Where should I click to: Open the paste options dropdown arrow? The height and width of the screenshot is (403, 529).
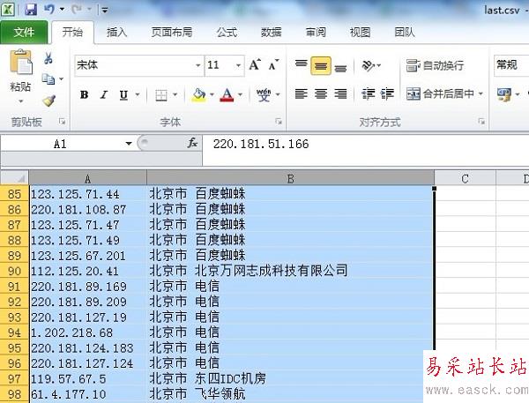pos(20,101)
